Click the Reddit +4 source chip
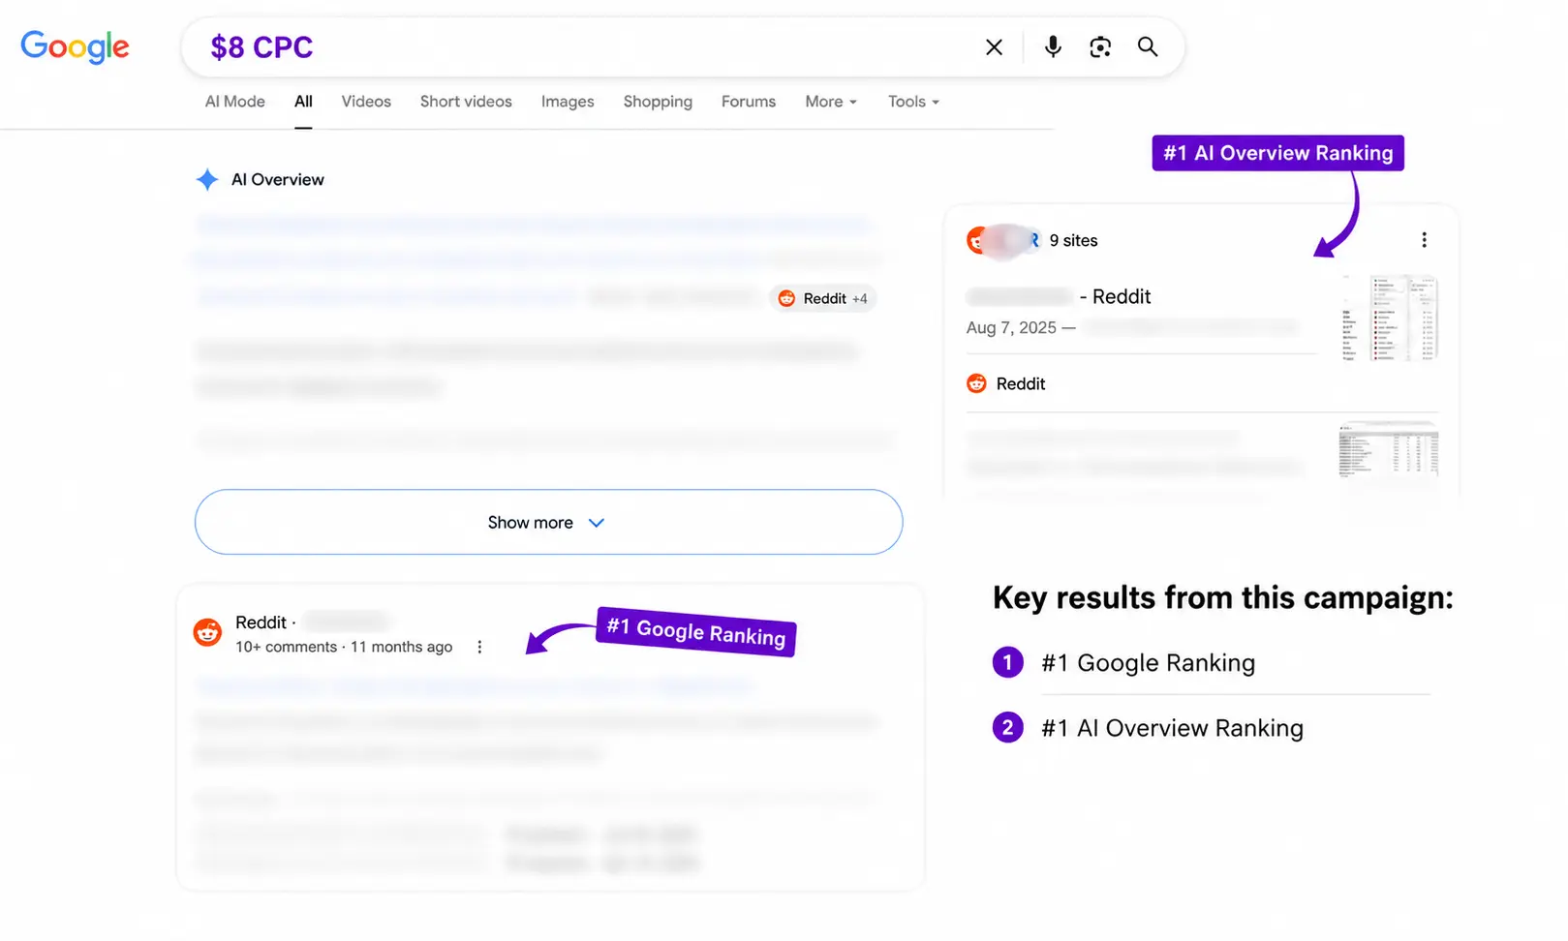This screenshot has width=1568, height=941. (823, 298)
